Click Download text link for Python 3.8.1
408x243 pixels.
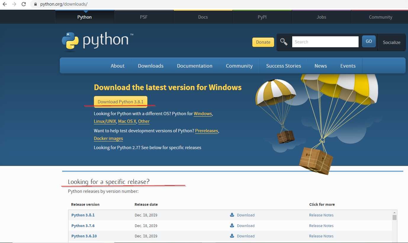click(246, 215)
